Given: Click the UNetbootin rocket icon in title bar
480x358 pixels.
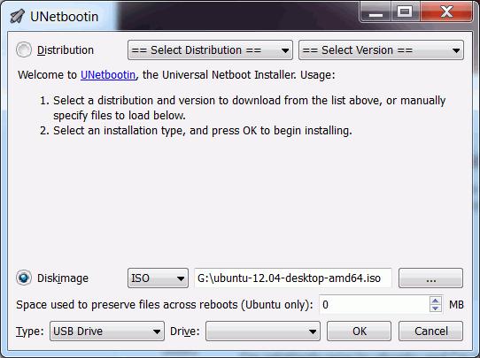Looking at the screenshot, I should pos(17,16).
